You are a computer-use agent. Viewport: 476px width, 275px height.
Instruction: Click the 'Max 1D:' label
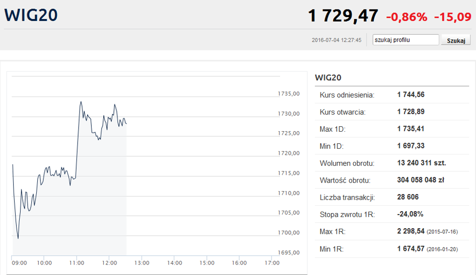tap(332, 129)
